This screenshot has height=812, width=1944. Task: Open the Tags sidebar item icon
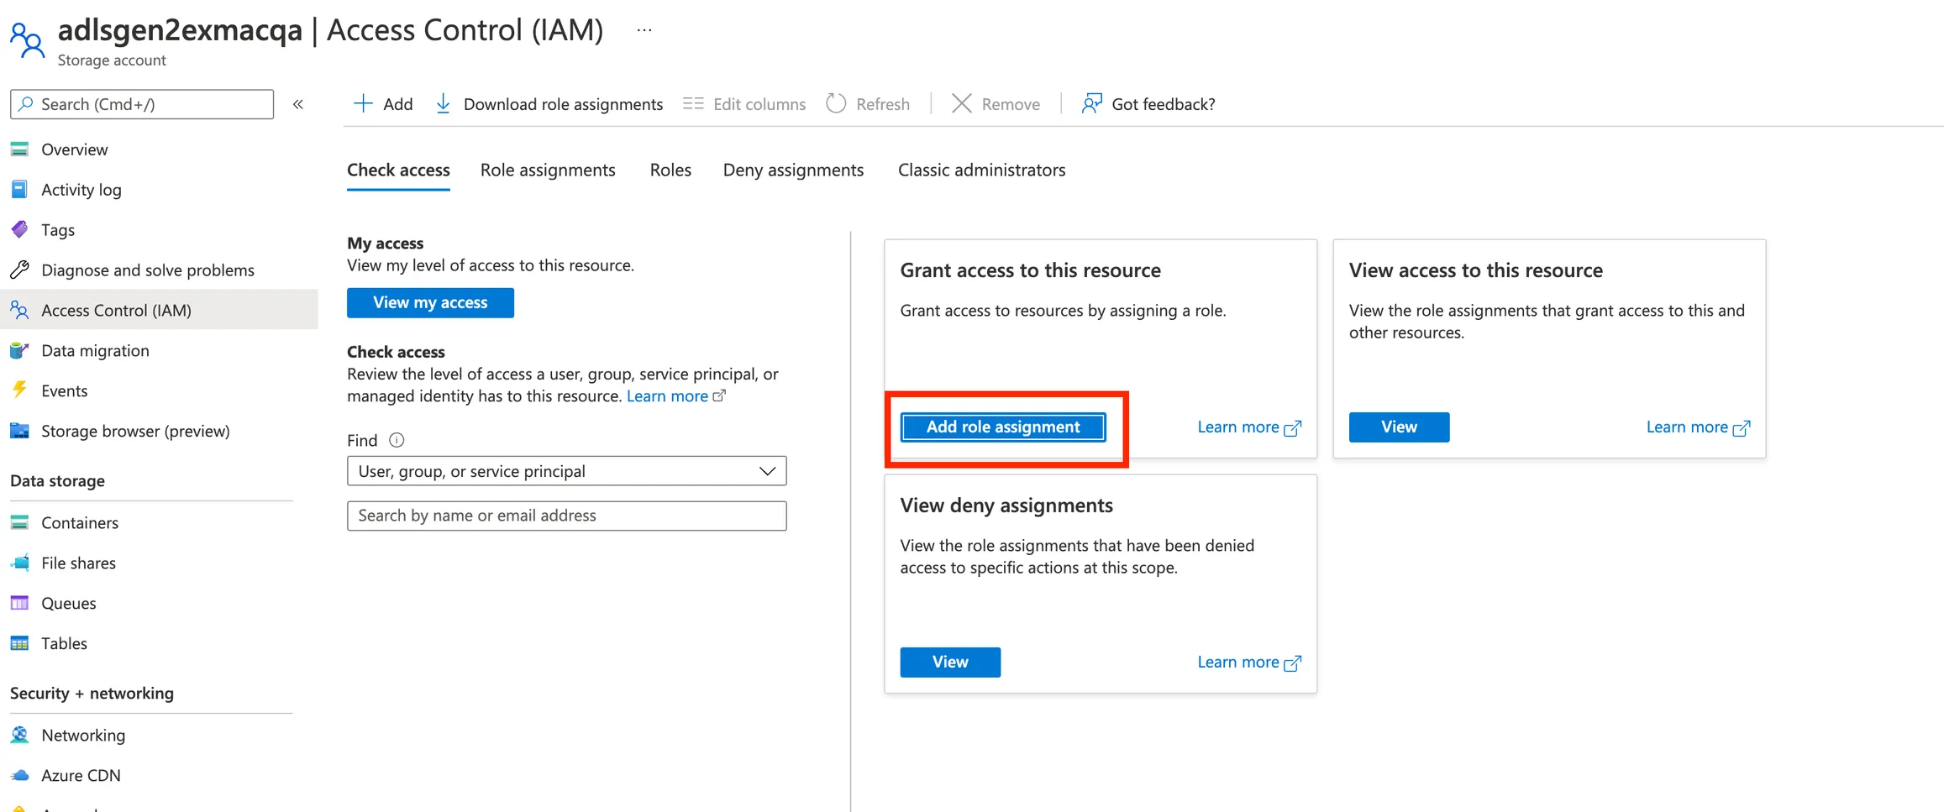pyautogui.click(x=19, y=229)
